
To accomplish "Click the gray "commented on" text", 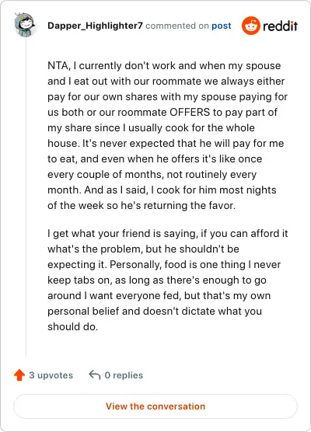I will coord(177,26).
